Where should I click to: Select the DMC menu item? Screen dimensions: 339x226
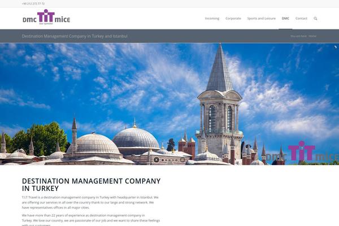(x=285, y=19)
